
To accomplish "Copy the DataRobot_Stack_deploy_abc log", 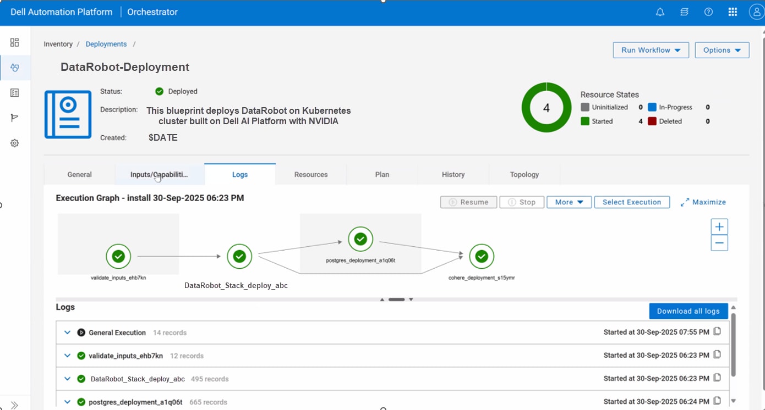I will 717,378.
